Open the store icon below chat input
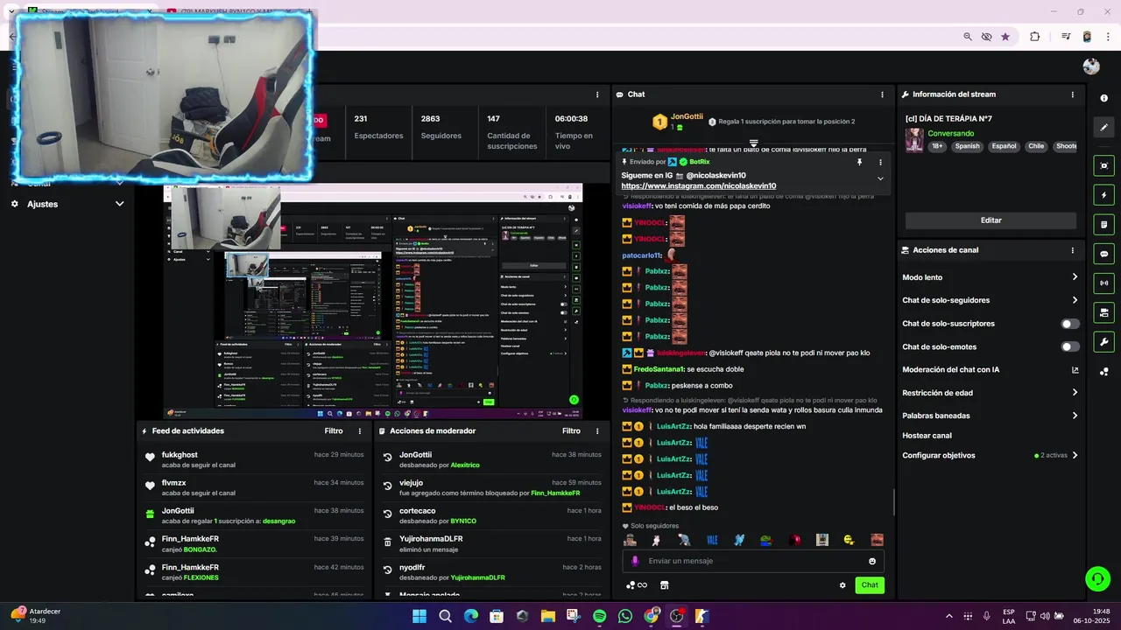The height and width of the screenshot is (630, 1121). 664,585
